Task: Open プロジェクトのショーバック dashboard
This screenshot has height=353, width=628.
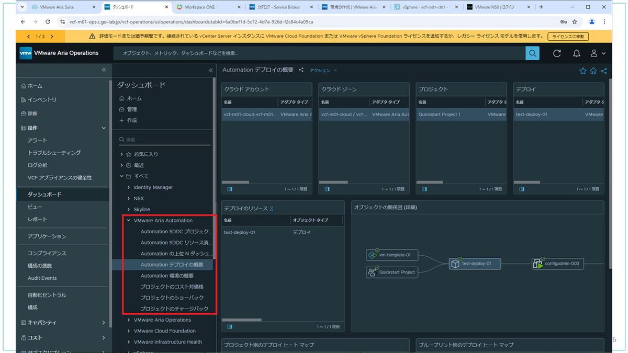Action: [x=172, y=298]
